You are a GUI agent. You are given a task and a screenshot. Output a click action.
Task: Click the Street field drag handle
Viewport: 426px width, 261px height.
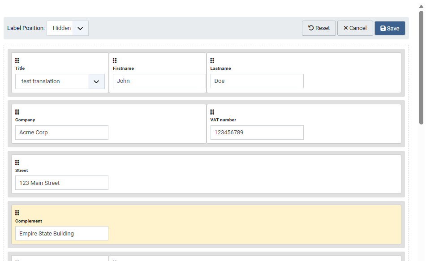click(17, 163)
